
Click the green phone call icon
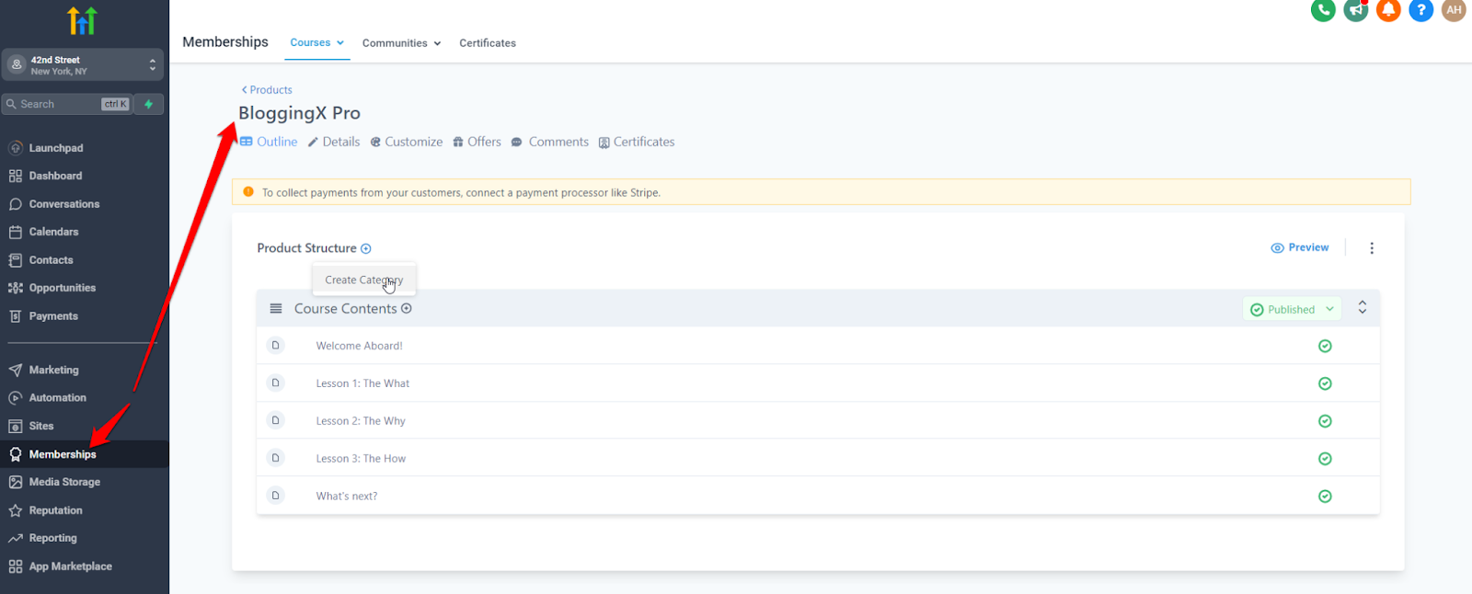[x=1323, y=10]
